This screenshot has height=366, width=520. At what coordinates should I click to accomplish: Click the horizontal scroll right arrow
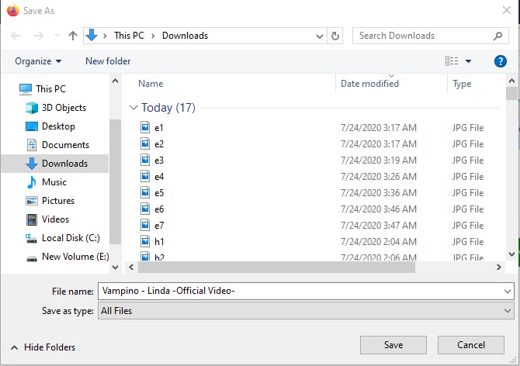coord(499,267)
